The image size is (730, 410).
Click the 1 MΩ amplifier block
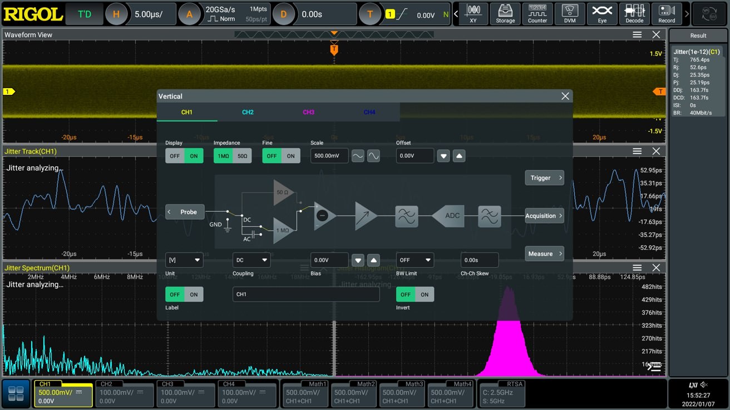pyautogui.click(x=283, y=231)
